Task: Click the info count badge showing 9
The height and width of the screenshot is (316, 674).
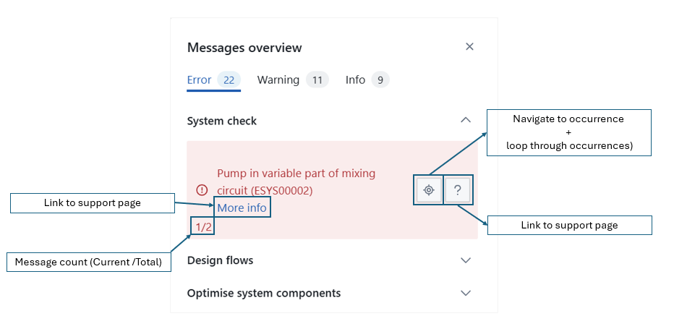Action: [380, 80]
